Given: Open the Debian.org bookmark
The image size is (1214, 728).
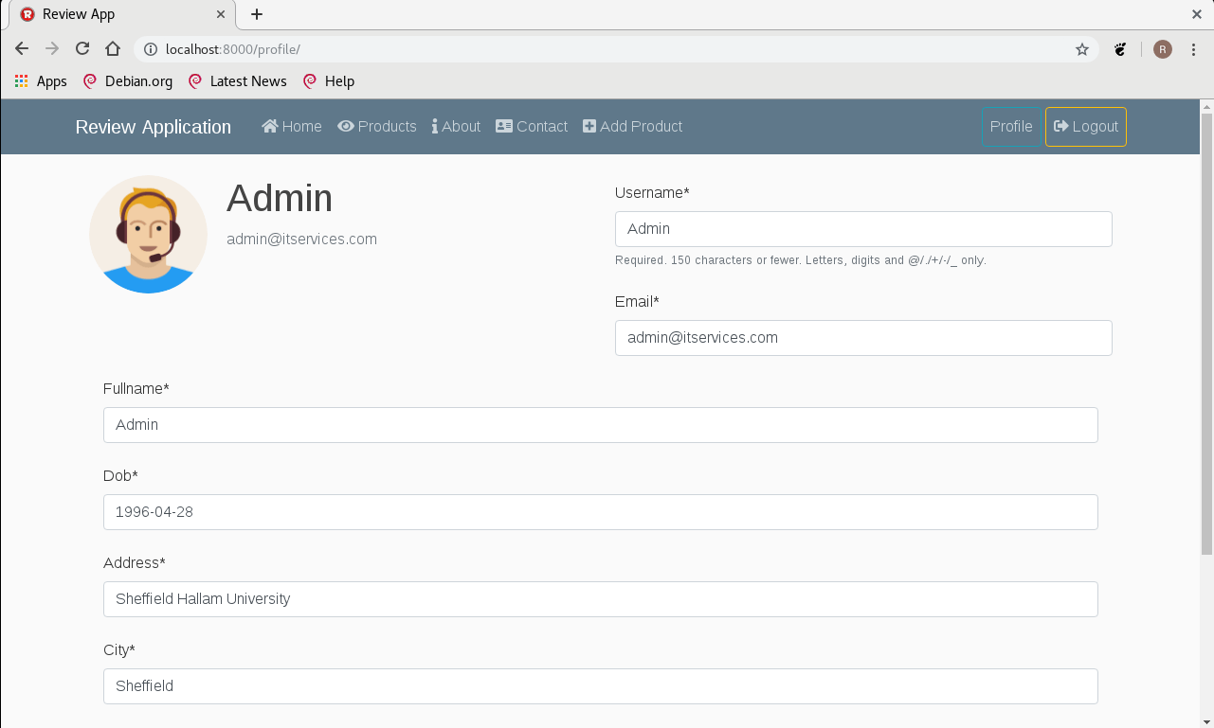Looking at the screenshot, I should [x=128, y=81].
